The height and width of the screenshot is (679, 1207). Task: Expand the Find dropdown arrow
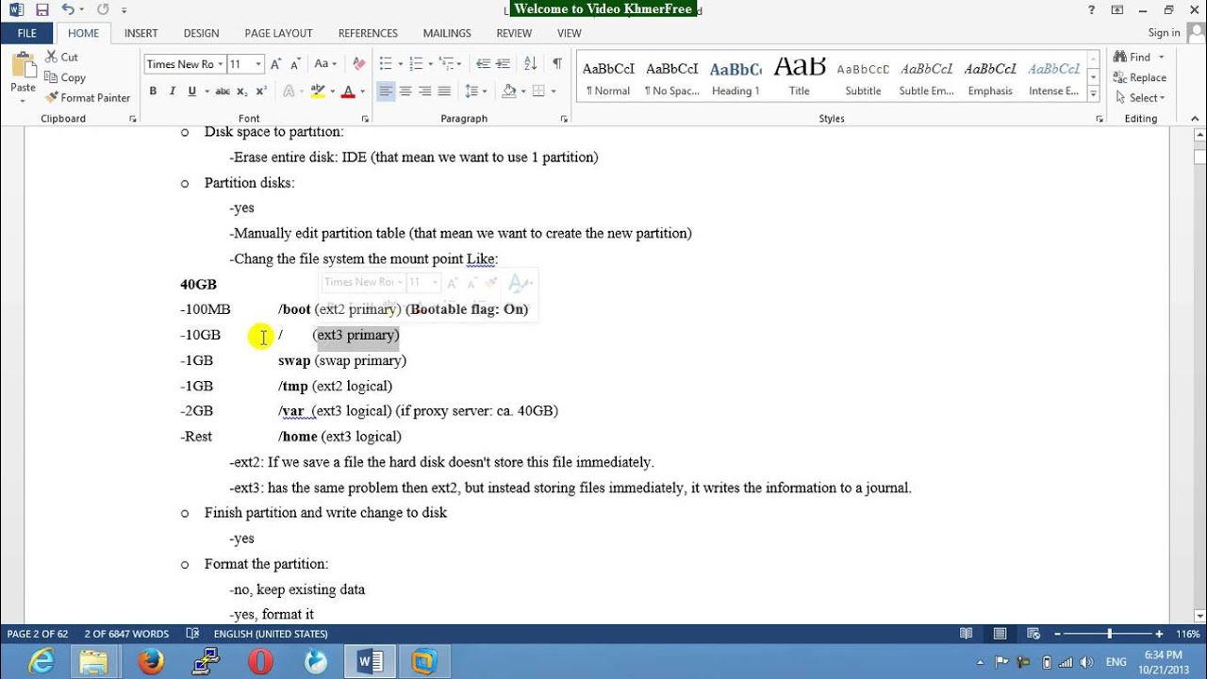[x=1159, y=58]
